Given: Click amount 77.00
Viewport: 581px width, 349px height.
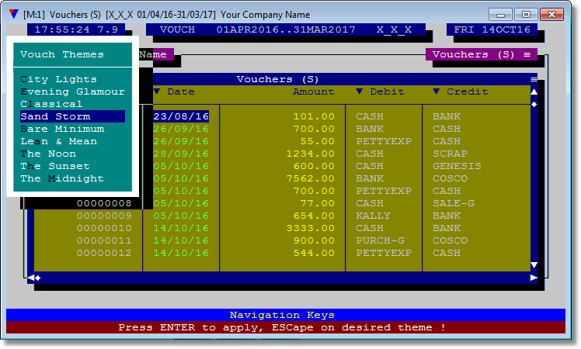Looking at the screenshot, I should tap(317, 203).
